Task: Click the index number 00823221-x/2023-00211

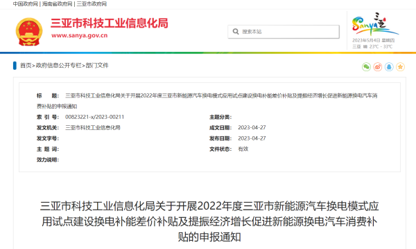Action: tap(95, 117)
